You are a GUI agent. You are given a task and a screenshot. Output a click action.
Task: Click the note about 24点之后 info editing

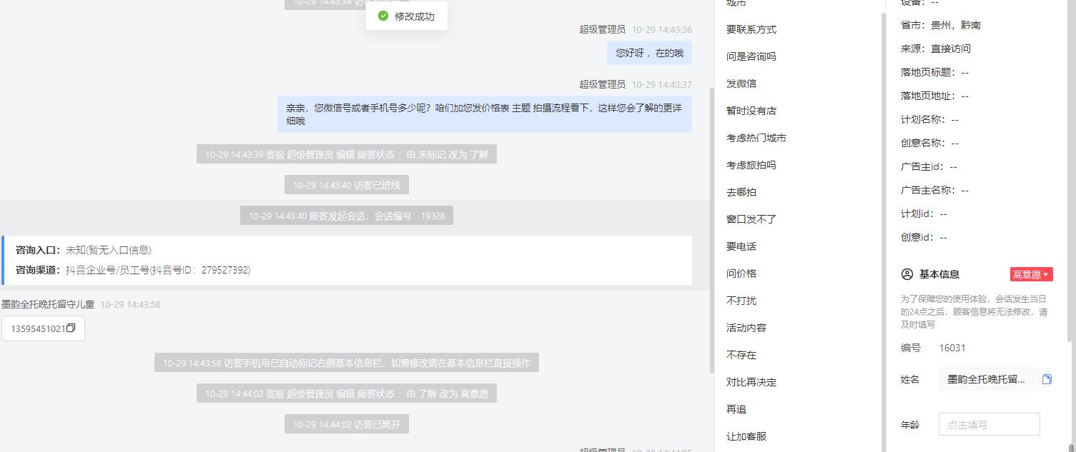(974, 311)
